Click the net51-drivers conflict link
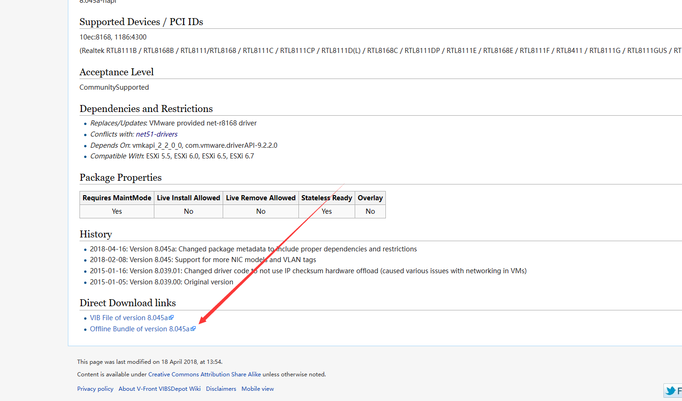 (157, 134)
